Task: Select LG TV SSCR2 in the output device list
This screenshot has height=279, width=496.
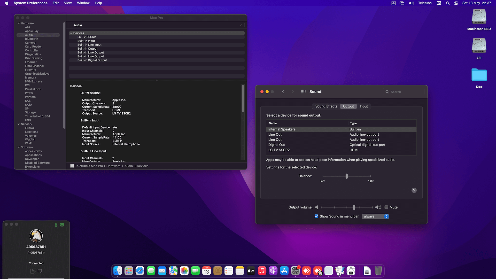Action: 341,150
